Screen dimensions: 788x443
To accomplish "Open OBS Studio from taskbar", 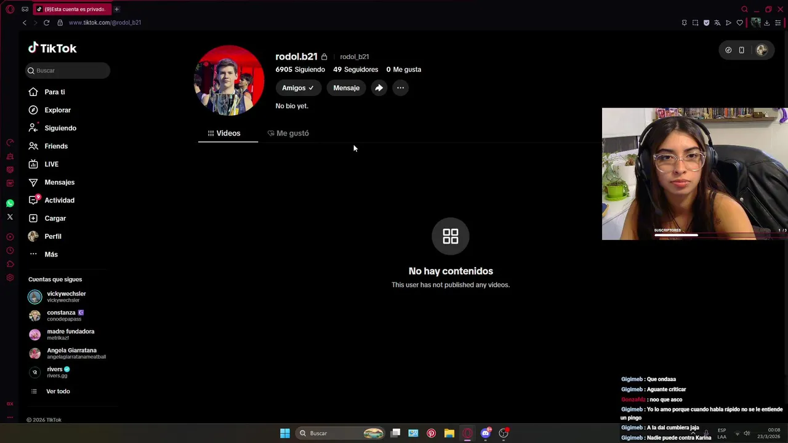I will (504, 433).
